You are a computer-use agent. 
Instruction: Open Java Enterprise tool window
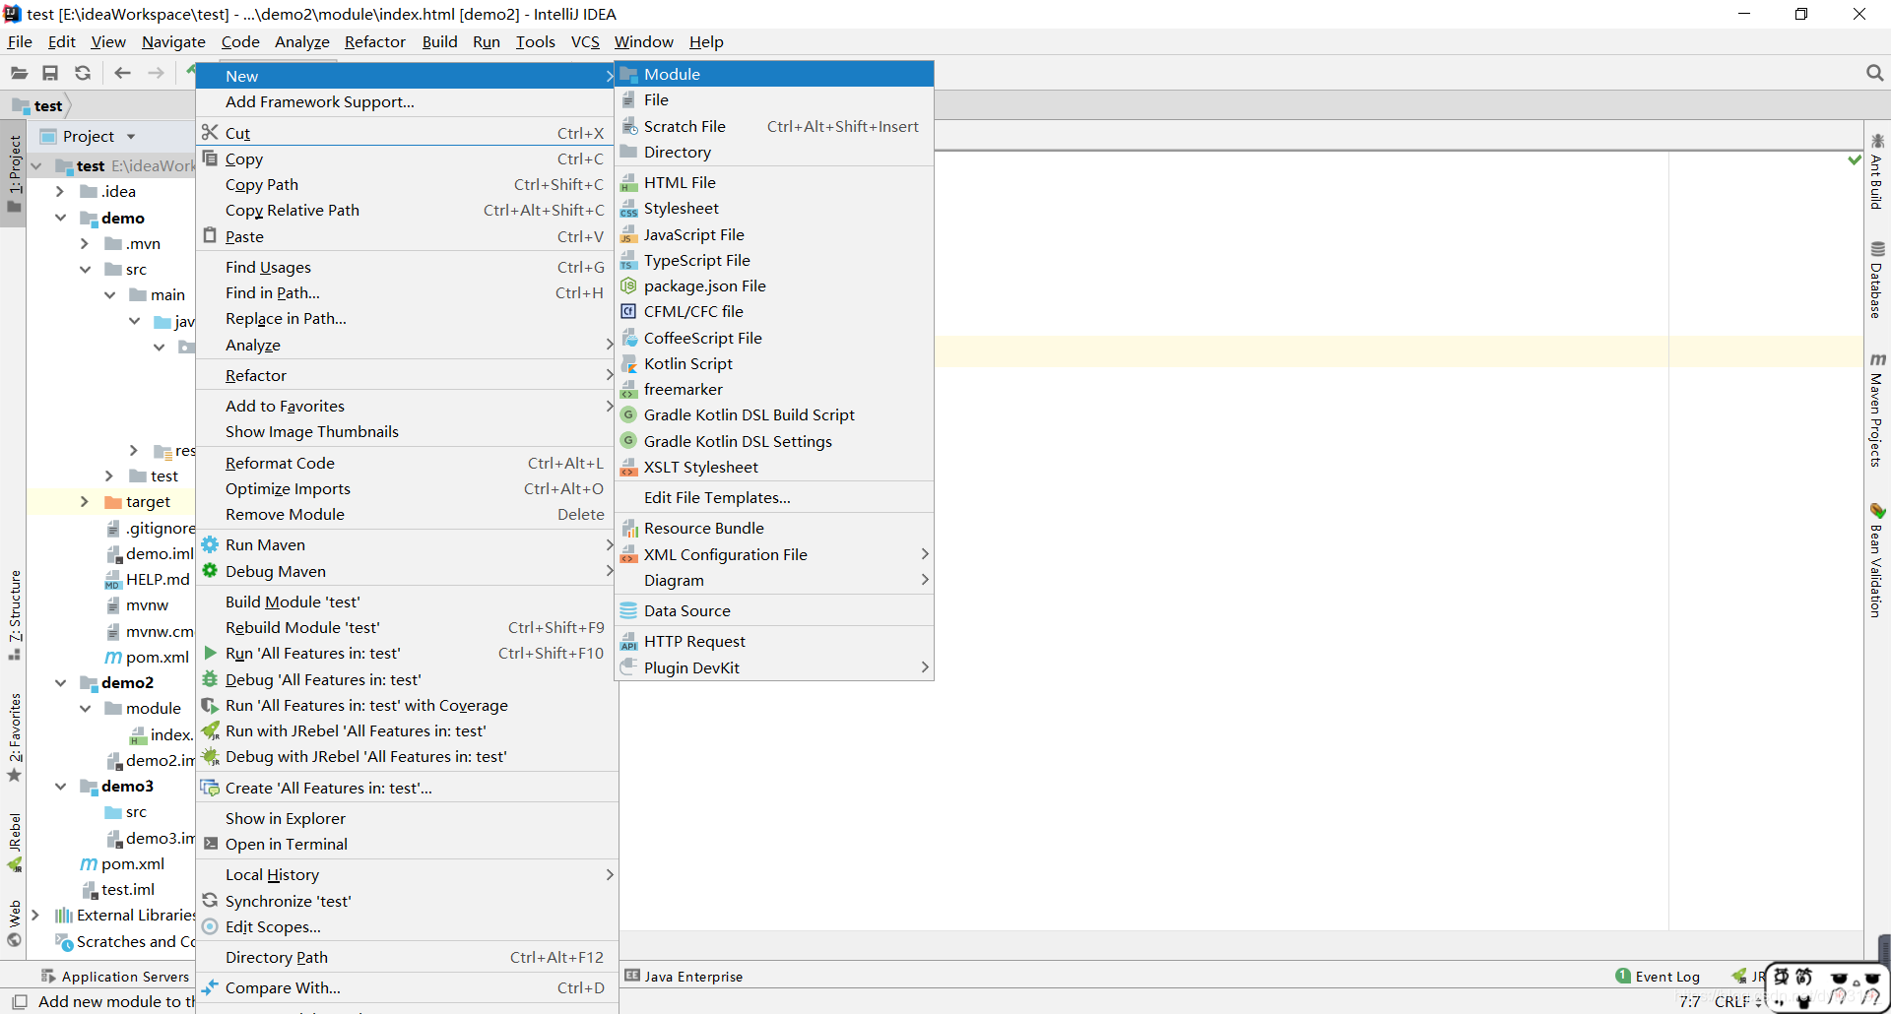pyautogui.click(x=684, y=976)
